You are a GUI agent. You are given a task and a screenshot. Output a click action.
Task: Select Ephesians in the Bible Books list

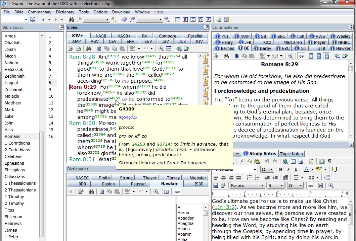14,163
